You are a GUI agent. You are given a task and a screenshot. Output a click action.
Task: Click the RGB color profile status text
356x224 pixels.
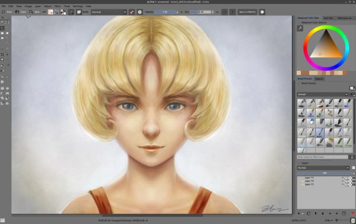pyautogui.click(x=123, y=220)
